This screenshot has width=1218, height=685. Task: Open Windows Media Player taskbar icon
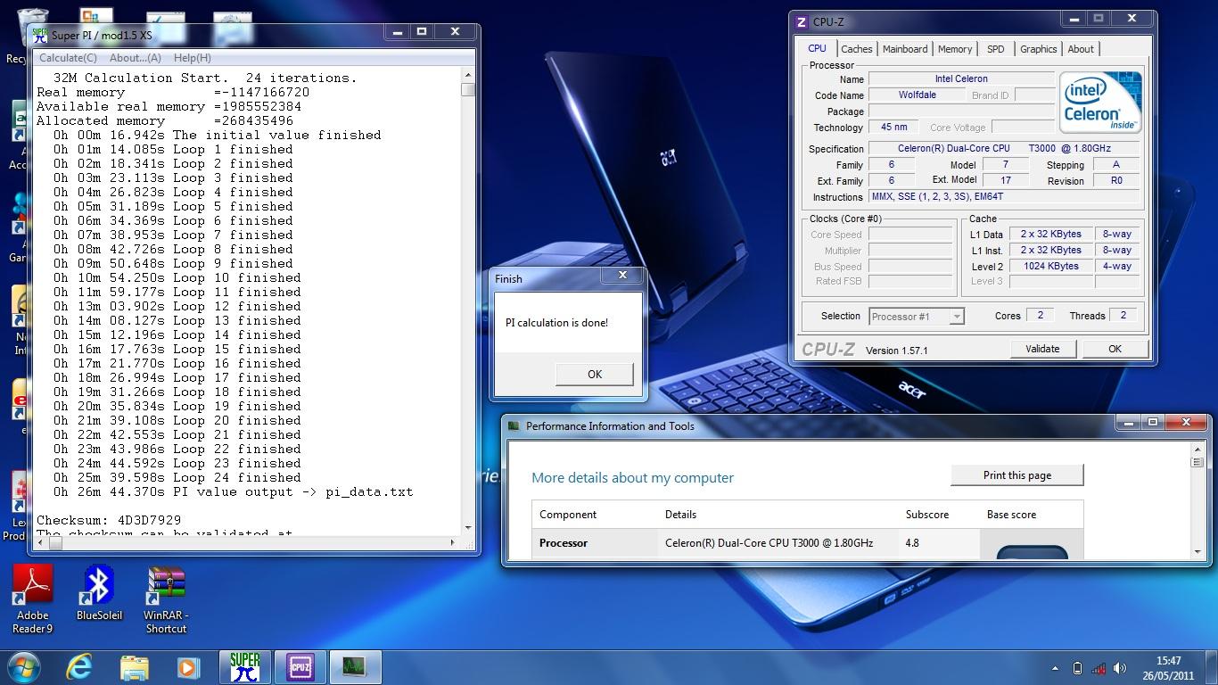pos(187,667)
